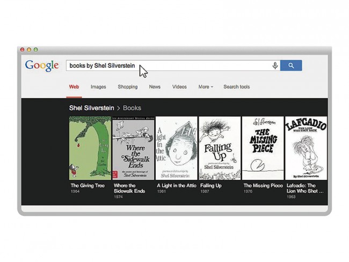Open The Giving Tree book cover

[x=90, y=148]
